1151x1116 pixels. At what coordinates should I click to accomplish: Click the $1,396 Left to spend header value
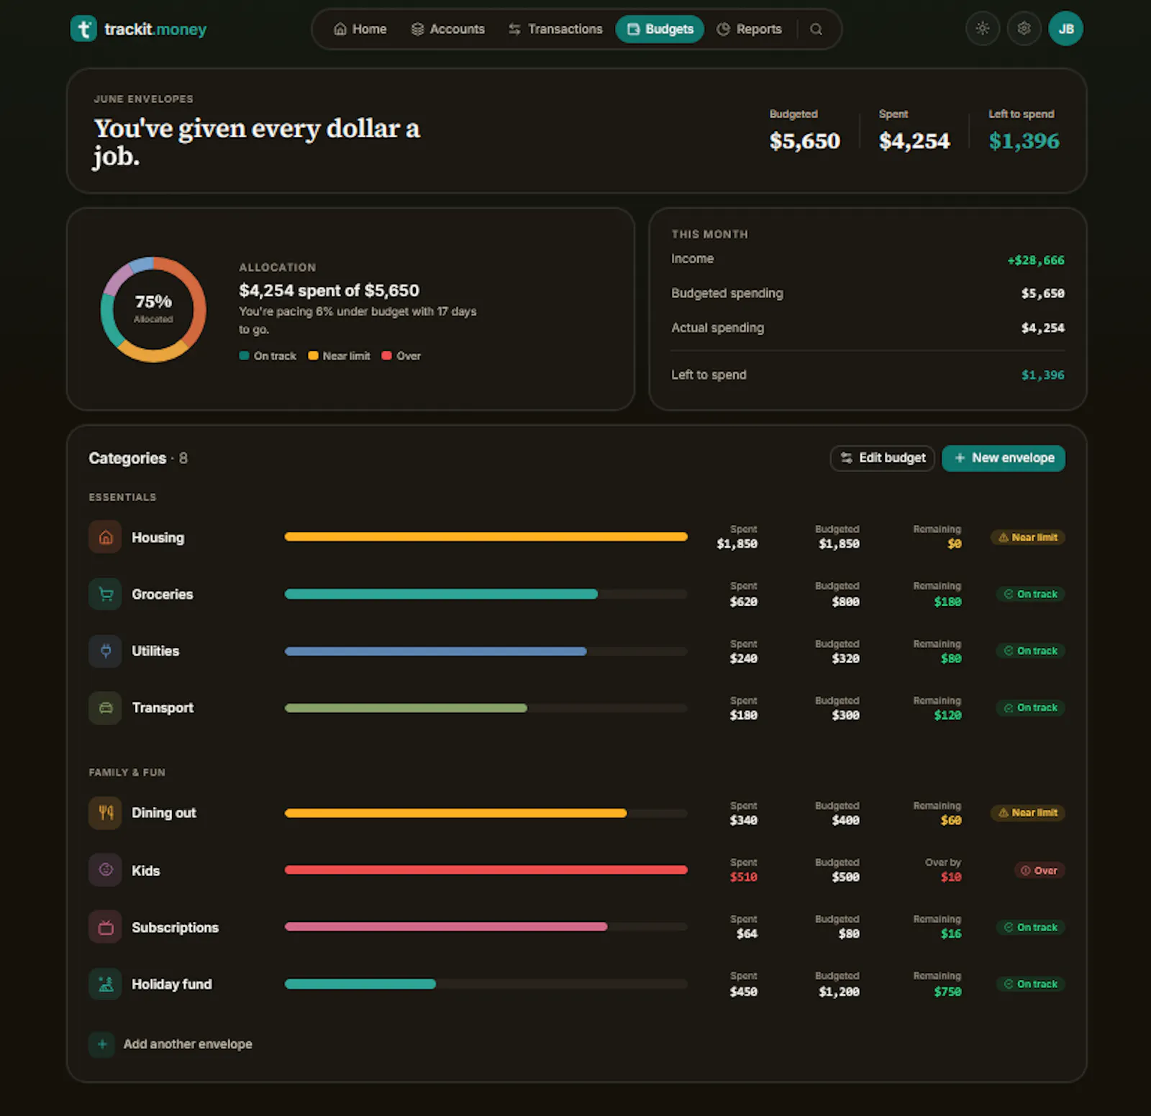[1024, 141]
